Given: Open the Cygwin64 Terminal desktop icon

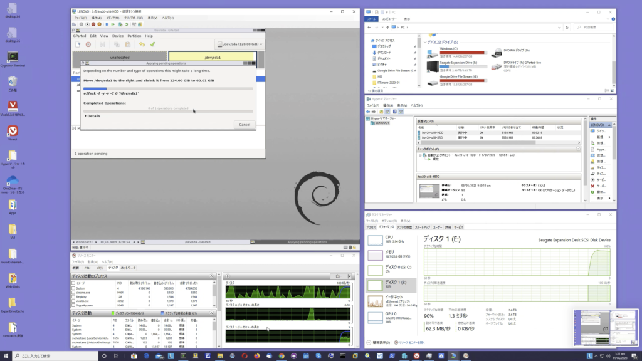Looking at the screenshot, I should (14, 56).
